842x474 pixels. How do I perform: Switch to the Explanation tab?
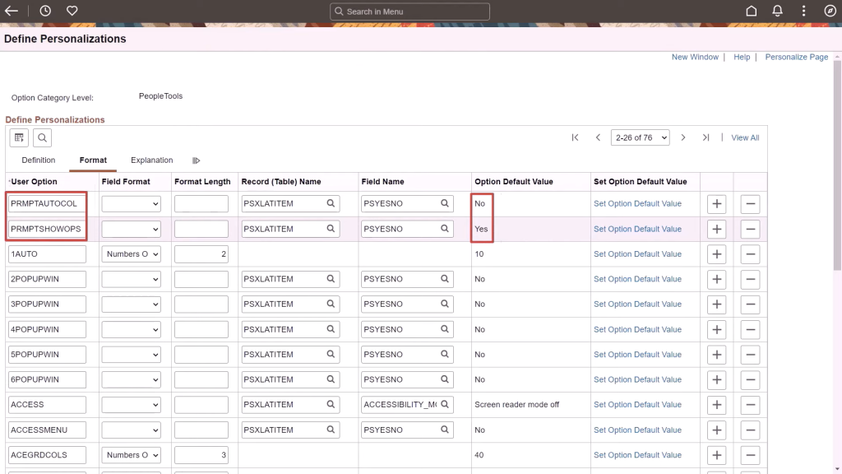(151, 160)
